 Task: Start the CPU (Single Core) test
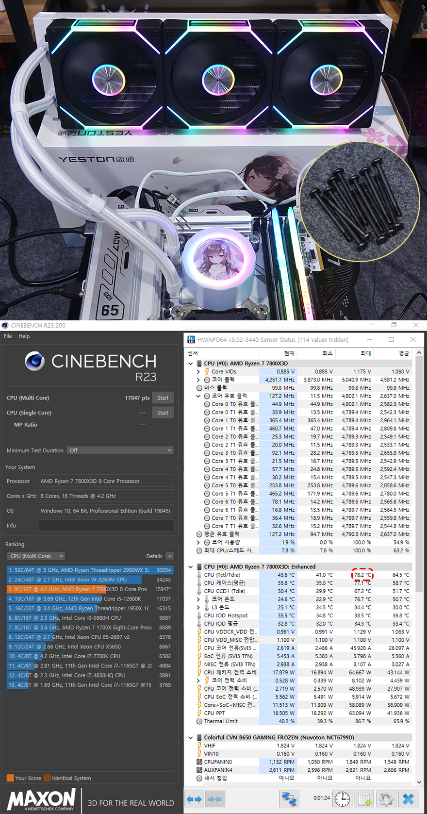click(x=163, y=413)
